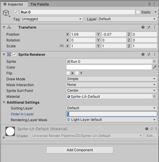Open the white Color swatch picker
The image size is (159, 162).
(x=109, y=67)
